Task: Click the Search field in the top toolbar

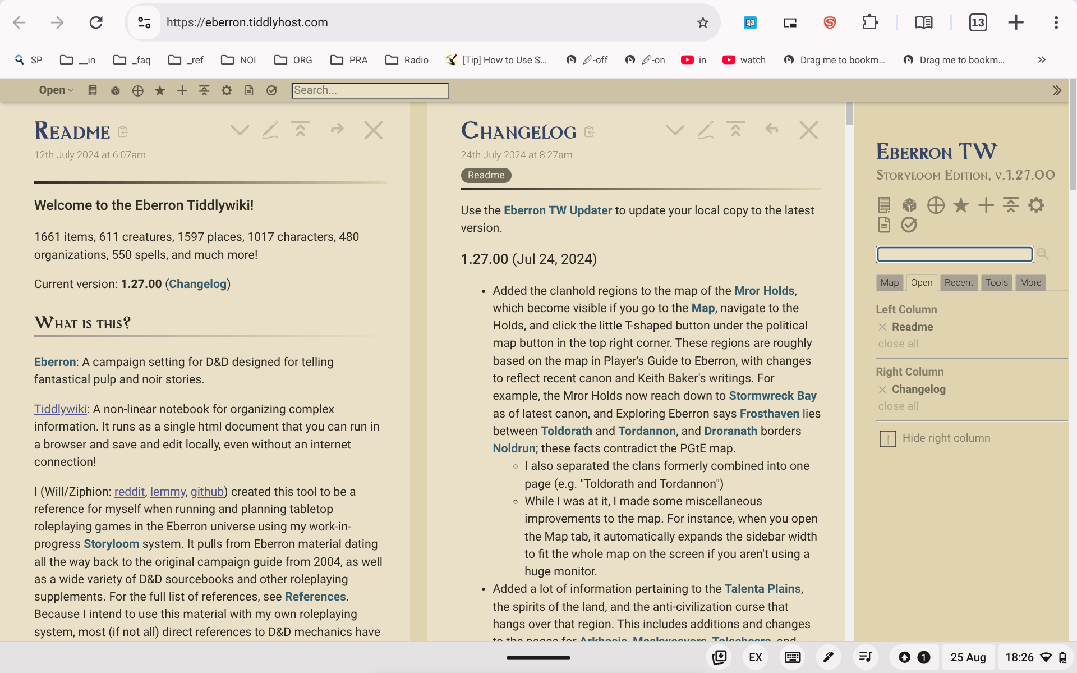Action: tap(370, 90)
